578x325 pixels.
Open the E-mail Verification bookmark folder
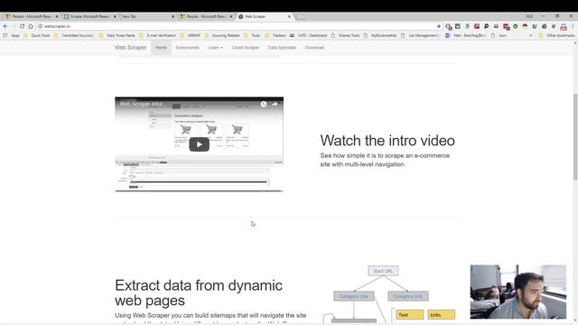tap(157, 36)
